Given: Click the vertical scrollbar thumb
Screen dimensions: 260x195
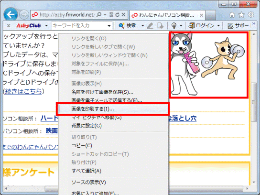Looking at the screenshot, I should (x=253, y=102).
